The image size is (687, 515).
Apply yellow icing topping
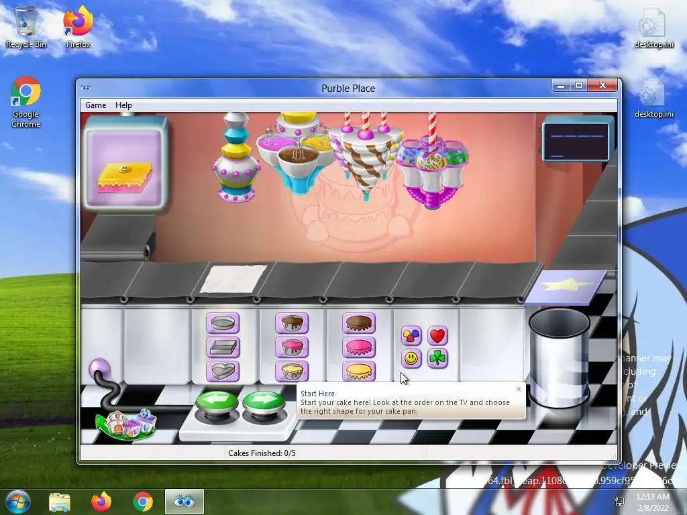(359, 371)
